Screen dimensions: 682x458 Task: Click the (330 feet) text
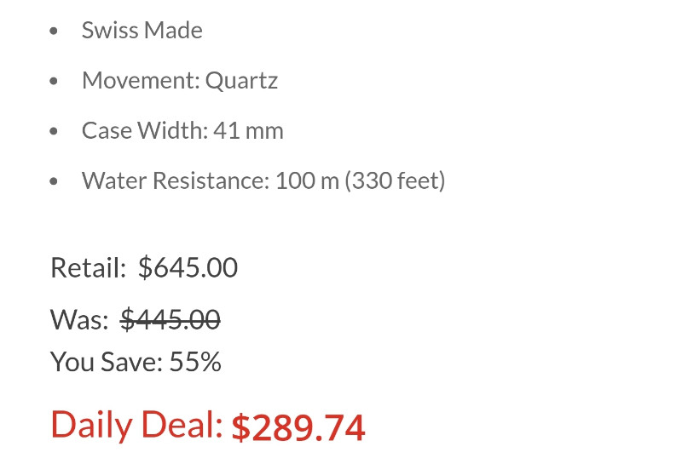[x=396, y=180]
